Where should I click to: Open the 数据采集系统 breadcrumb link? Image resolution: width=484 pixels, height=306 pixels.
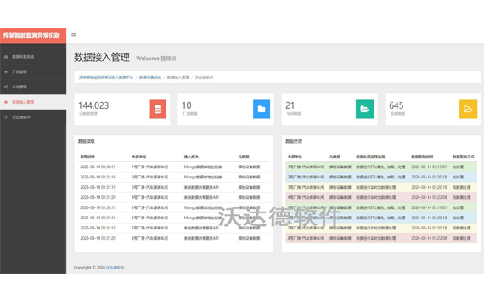[x=150, y=77]
